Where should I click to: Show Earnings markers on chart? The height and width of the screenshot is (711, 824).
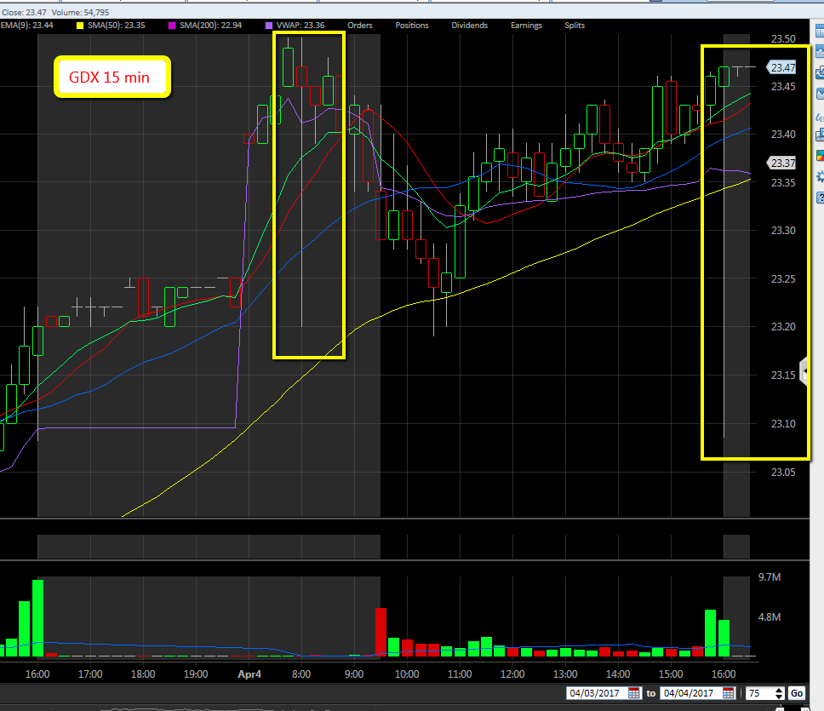click(x=526, y=26)
